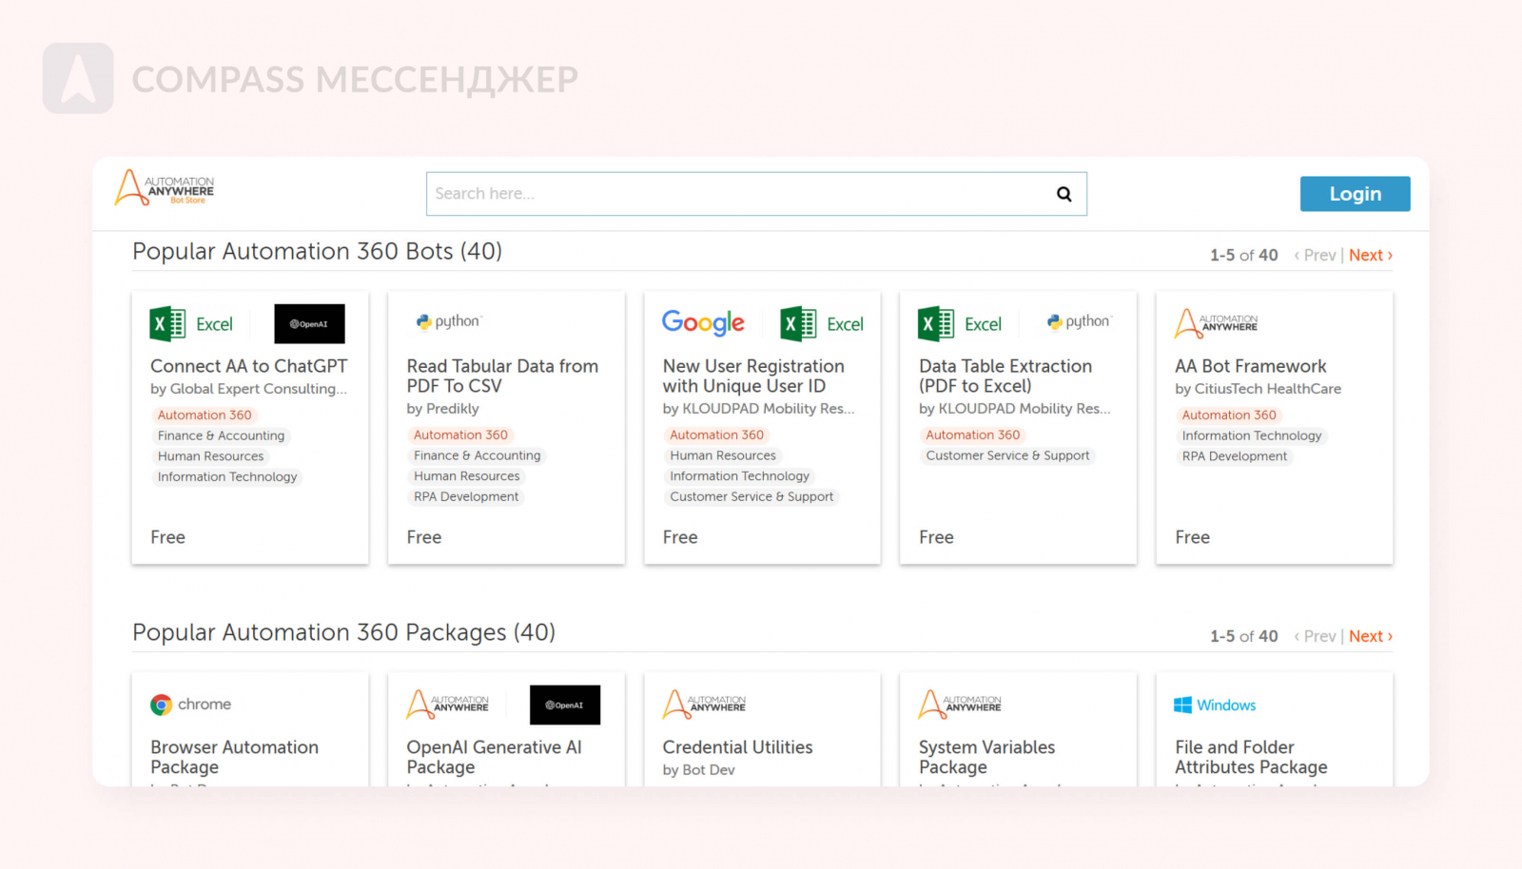Go to Next page of Popular Automation 360 Bots
Viewport: 1522px width, 869px height.
pos(1371,255)
